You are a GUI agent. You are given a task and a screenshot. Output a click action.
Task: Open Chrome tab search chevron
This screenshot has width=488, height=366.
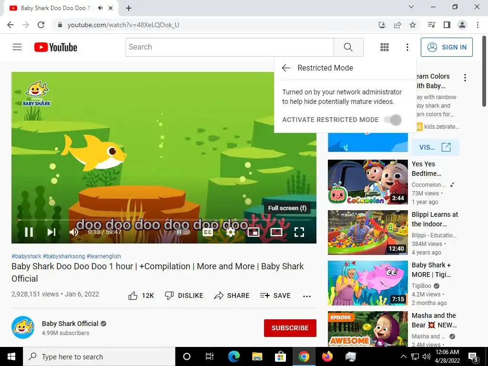(x=411, y=7)
